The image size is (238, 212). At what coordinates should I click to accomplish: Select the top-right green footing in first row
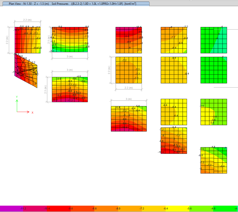click(214, 40)
